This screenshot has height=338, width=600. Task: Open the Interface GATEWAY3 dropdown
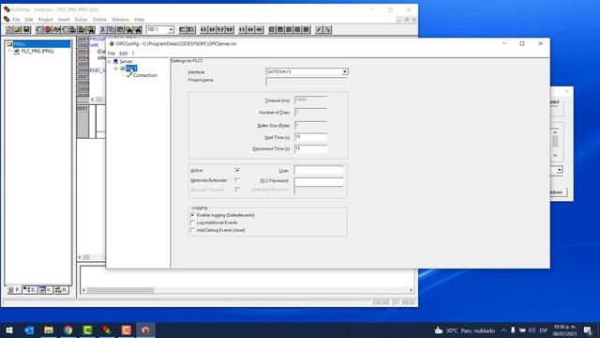[344, 71]
